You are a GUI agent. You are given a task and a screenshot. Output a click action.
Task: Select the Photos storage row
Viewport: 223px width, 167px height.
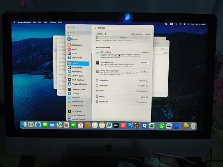[122, 91]
